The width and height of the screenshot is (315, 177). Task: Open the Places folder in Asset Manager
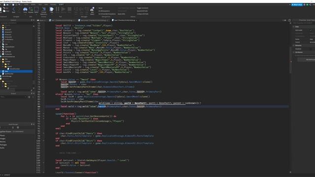pyautogui.click(x=2, y=136)
